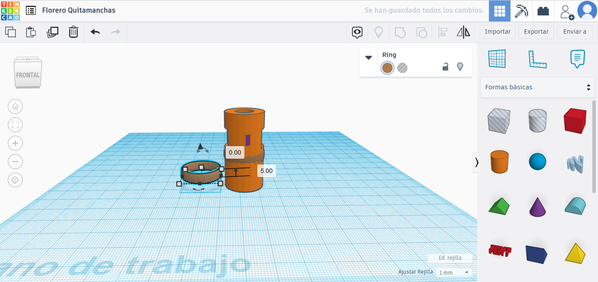
Task: Select the teal Round Roof shape
Action: [575, 205]
